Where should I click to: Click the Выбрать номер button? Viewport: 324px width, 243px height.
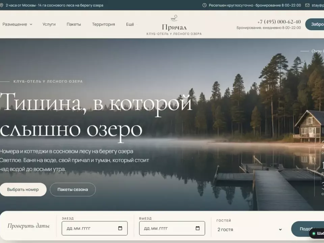(x=23, y=189)
